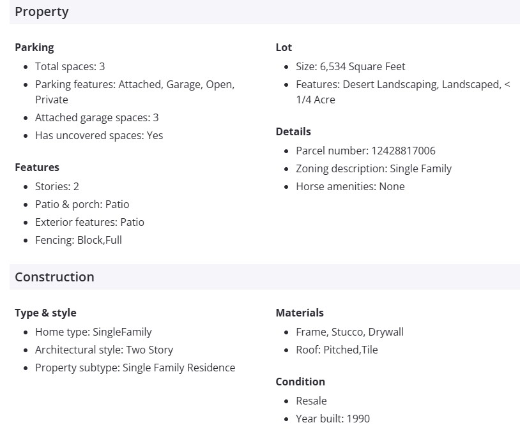Select the Frame, Stucco, Drywall materials line
Image resolution: width=520 pixels, height=439 pixels.
349,332
